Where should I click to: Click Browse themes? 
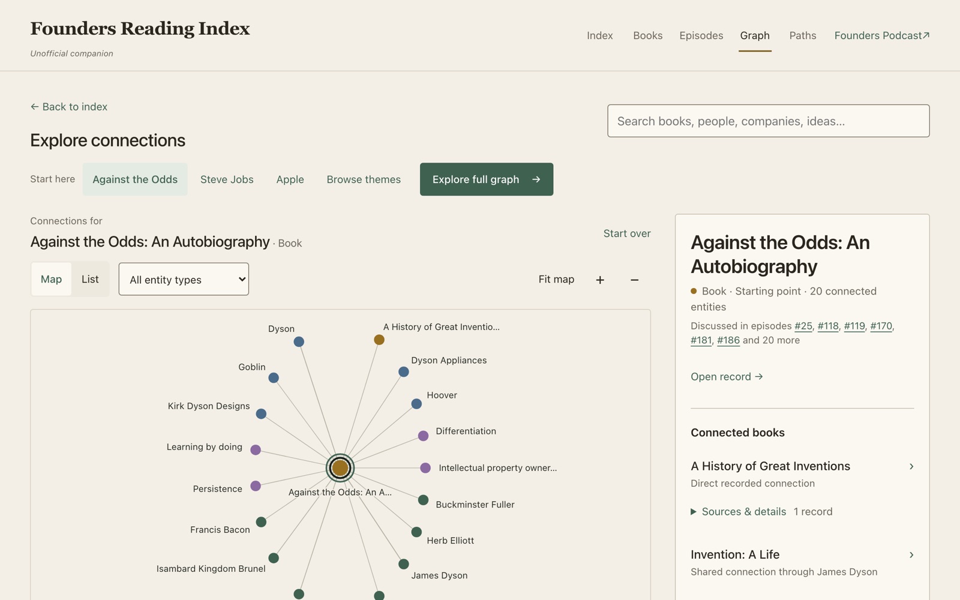(364, 179)
